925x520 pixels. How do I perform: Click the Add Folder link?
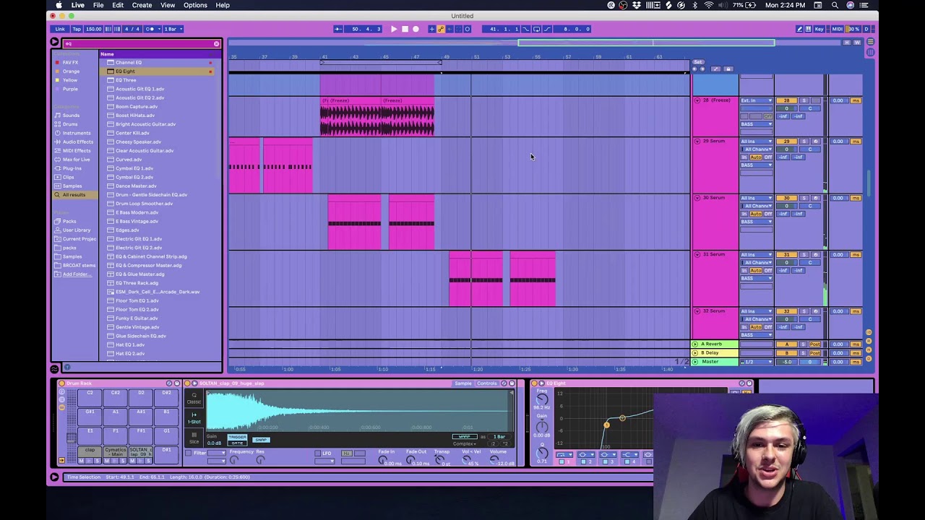tap(77, 274)
